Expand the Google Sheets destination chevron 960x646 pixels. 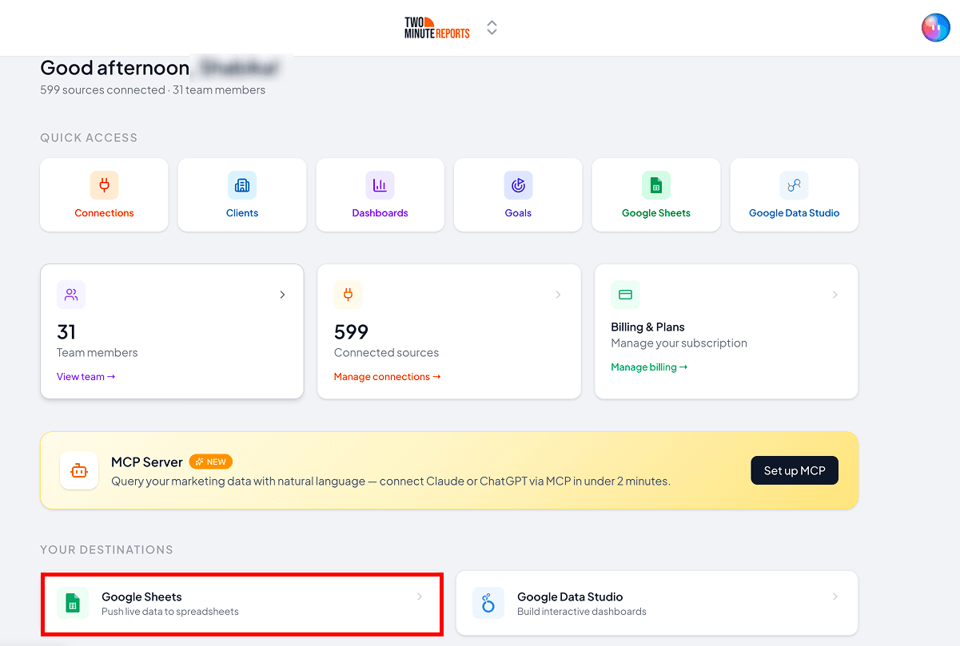coord(420,596)
